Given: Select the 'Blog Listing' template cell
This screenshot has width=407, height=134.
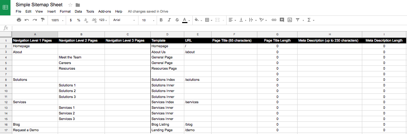Looking at the screenshot, I should [x=167, y=125].
